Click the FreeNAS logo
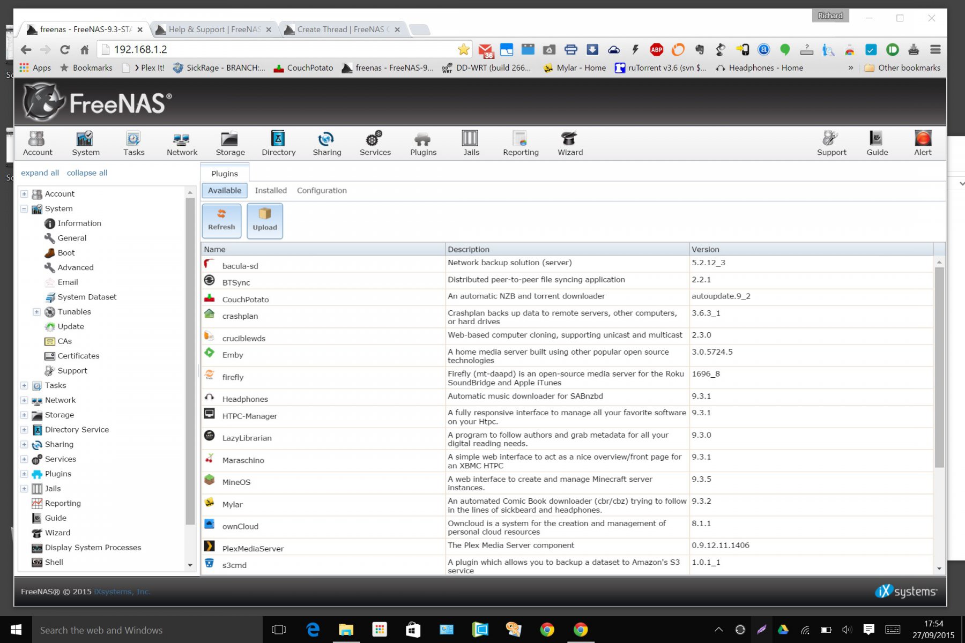This screenshot has height=643, width=965. pos(98,102)
